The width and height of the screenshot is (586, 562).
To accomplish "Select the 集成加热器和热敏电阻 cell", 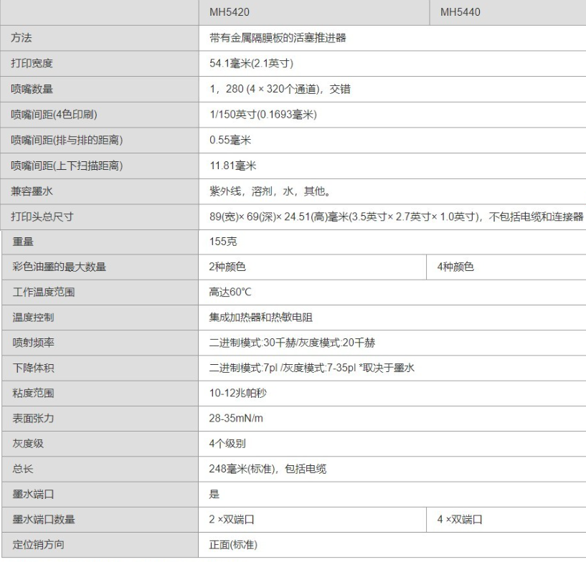I will [261, 318].
